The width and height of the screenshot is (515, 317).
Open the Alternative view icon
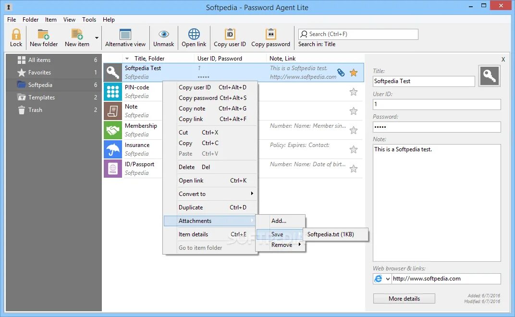(x=125, y=36)
